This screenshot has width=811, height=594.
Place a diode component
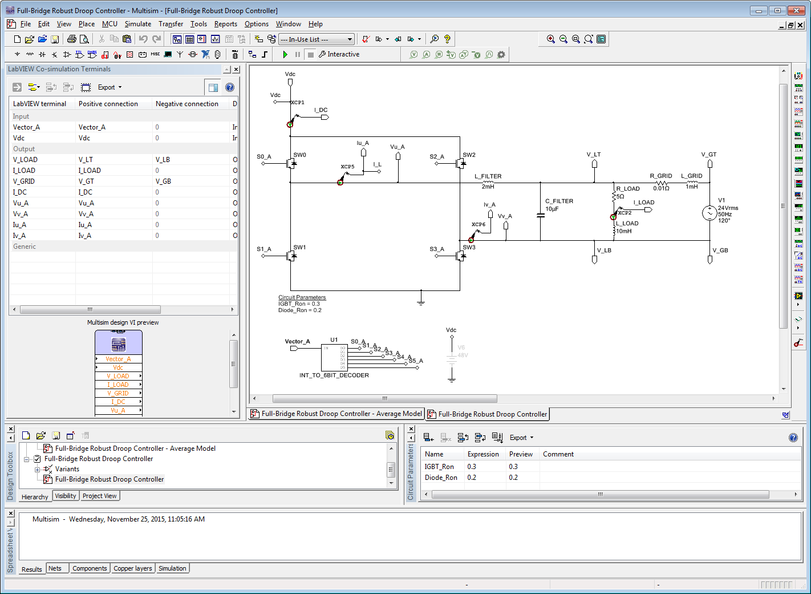(x=42, y=55)
